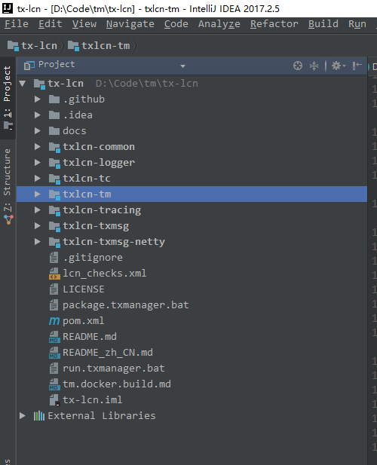This screenshot has width=377, height=465.
Task: Open the Project view type dropdown
Action: (182, 66)
